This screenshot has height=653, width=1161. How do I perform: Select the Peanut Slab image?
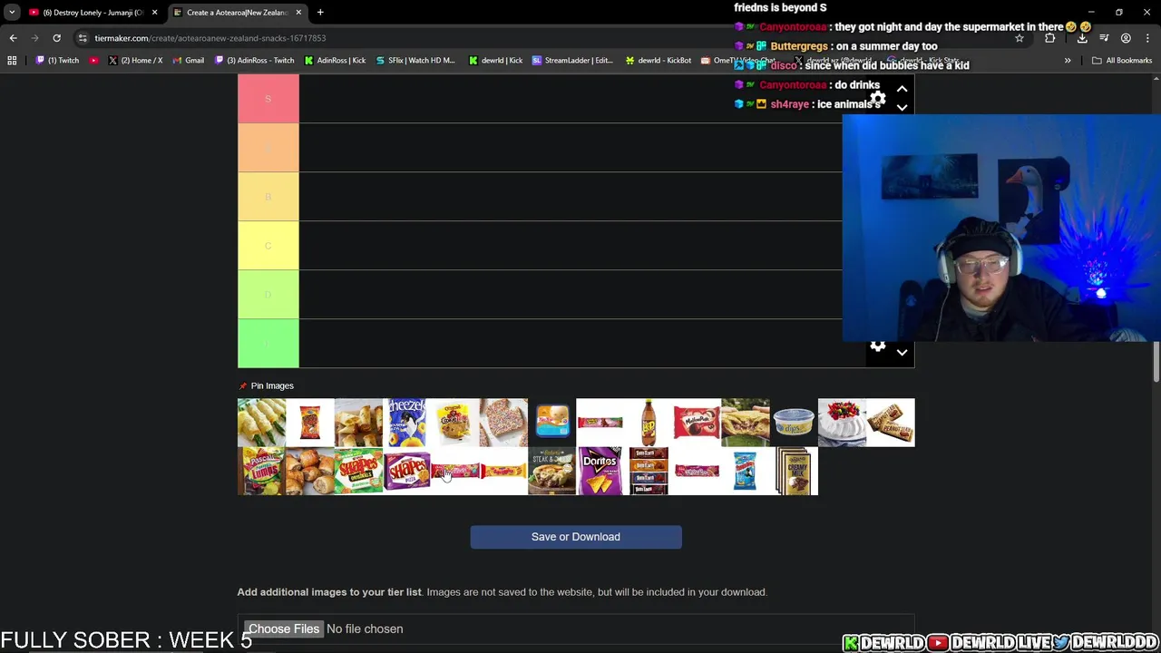click(891, 423)
